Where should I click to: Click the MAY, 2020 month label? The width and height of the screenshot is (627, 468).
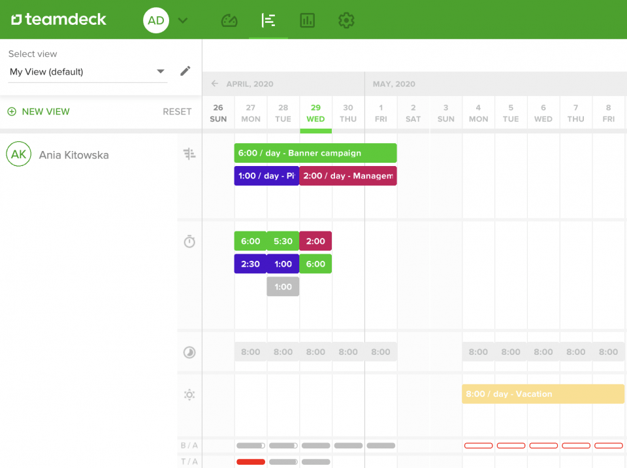(394, 84)
